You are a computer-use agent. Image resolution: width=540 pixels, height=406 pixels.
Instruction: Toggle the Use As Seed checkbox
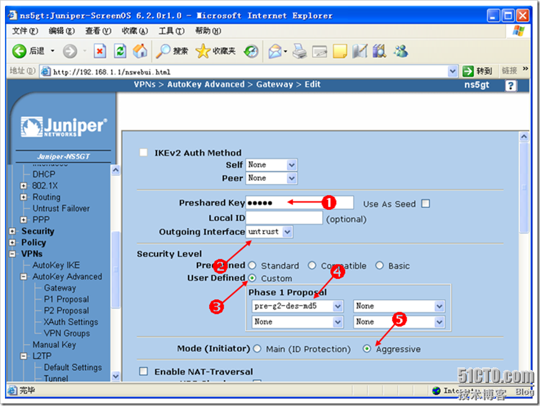(x=426, y=204)
